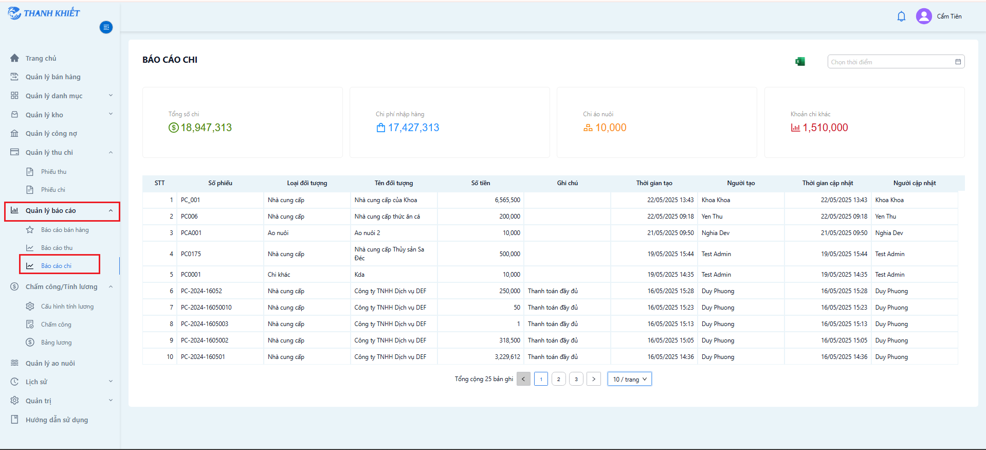This screenshot has height=450, width=986.
Task: Collapse Chấm công/Tính lương chevron
Action: [x=111, y=286]
